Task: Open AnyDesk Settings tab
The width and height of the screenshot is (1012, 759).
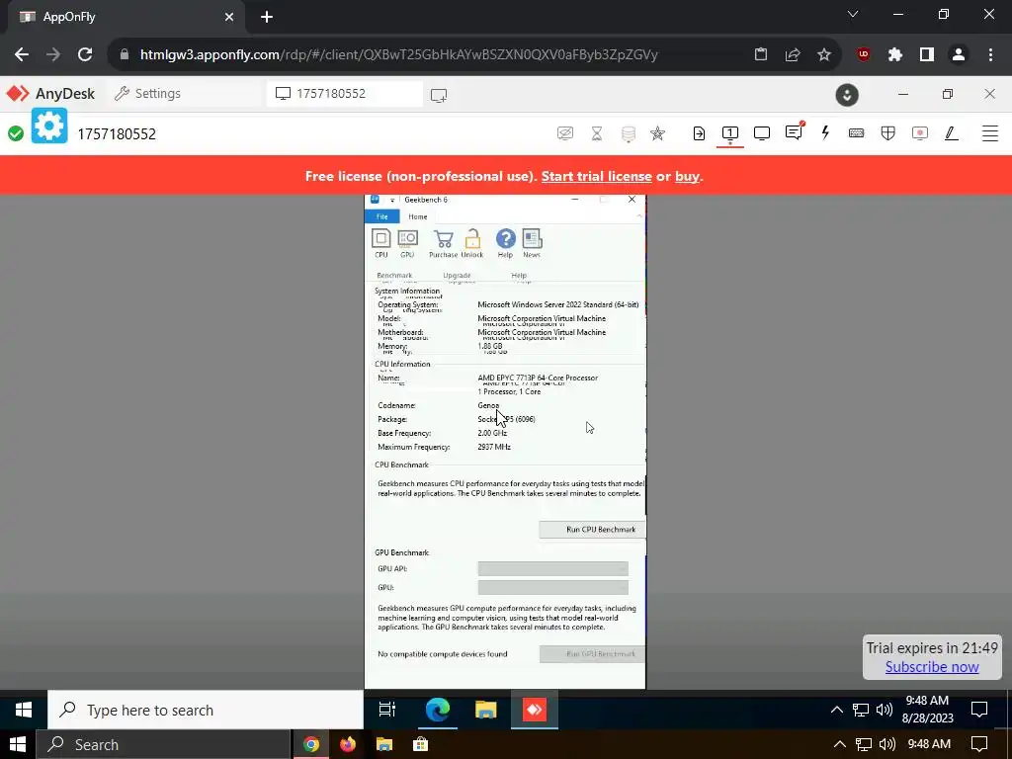Action: tap(147, 94)
